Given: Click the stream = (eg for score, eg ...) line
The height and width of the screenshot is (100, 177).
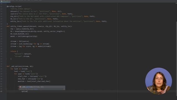Looking at the screenshot, I should [x=31, y=46].
